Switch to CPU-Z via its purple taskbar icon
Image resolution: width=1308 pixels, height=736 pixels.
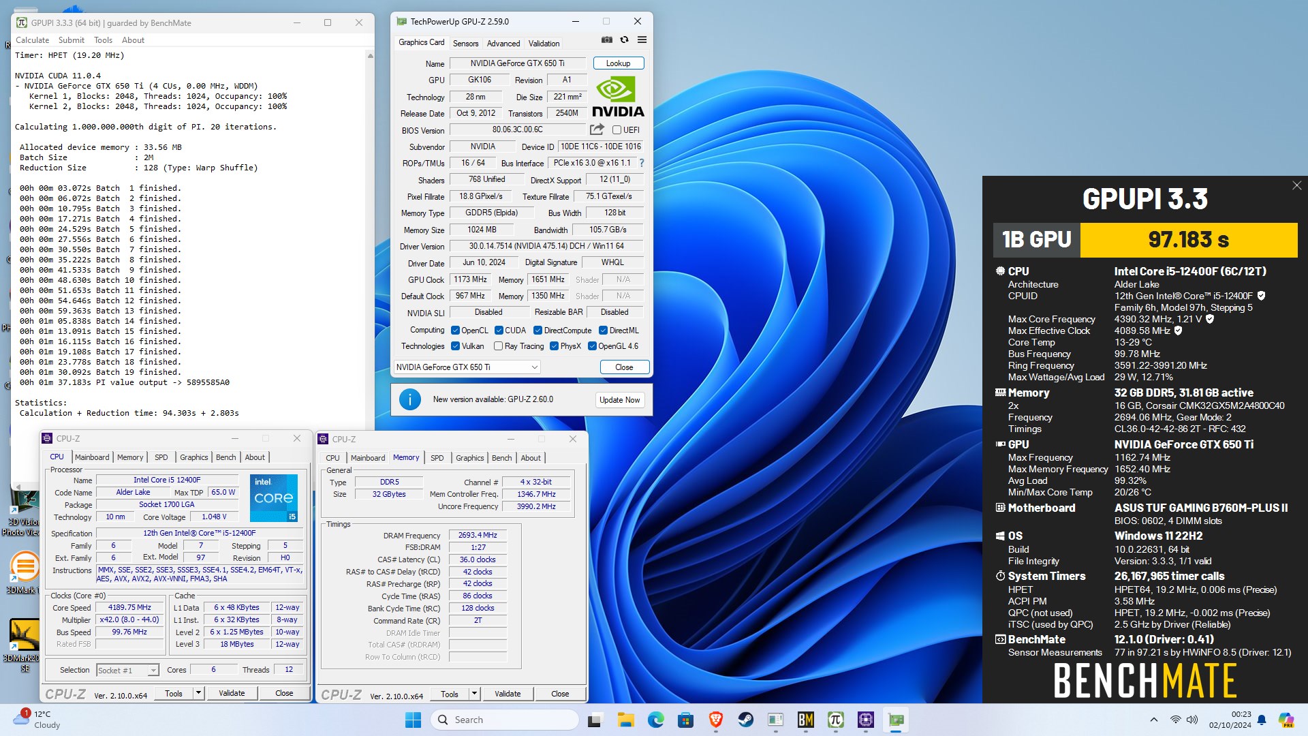(x=865, y=720)
